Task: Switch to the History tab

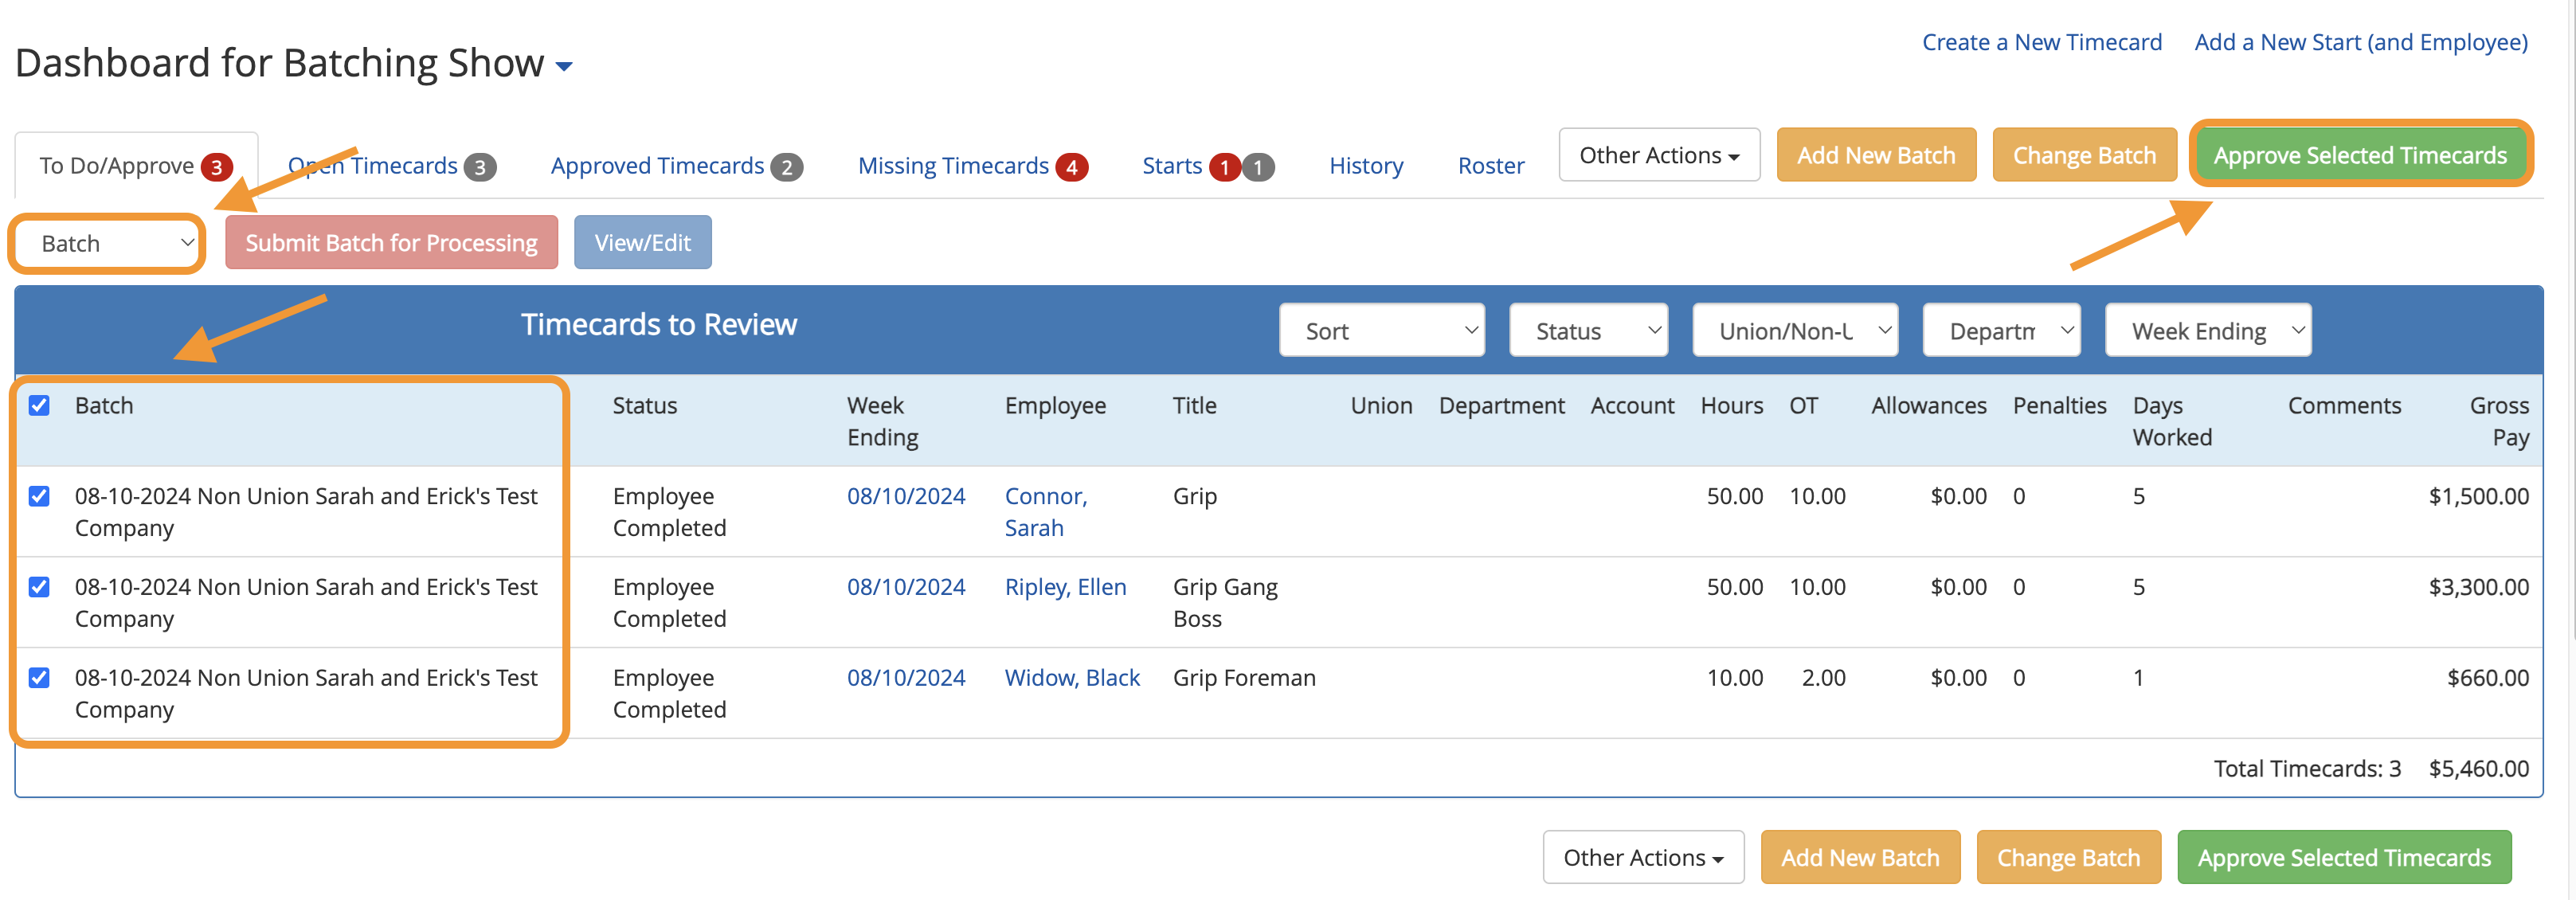Action: (x=1365, y=166)
